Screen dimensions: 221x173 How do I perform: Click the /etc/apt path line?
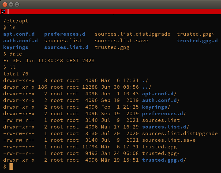[16, 21]
